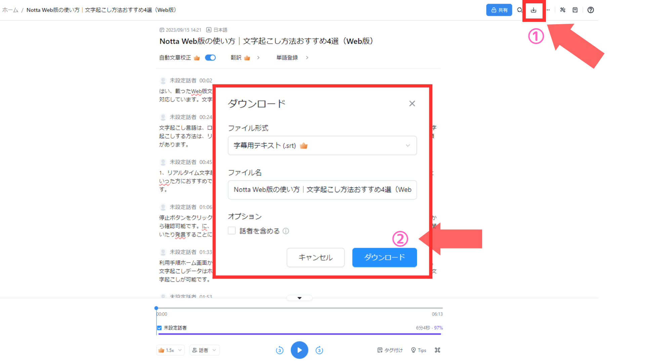Click the forward 3 seconds icon
This screenshot has height=363, width=645.
tap(319, 350)
